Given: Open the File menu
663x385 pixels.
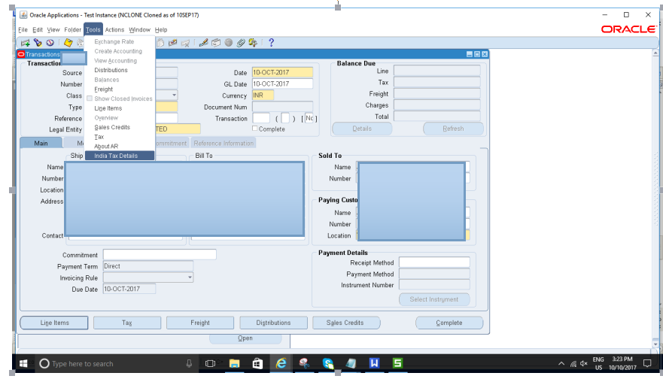Looking at the screenshot, I should tap(23, 29).
